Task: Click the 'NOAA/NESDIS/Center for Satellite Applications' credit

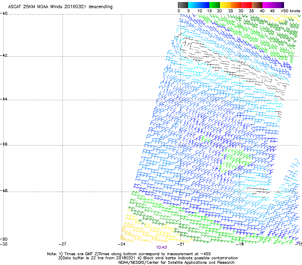Action: point(176,263)
